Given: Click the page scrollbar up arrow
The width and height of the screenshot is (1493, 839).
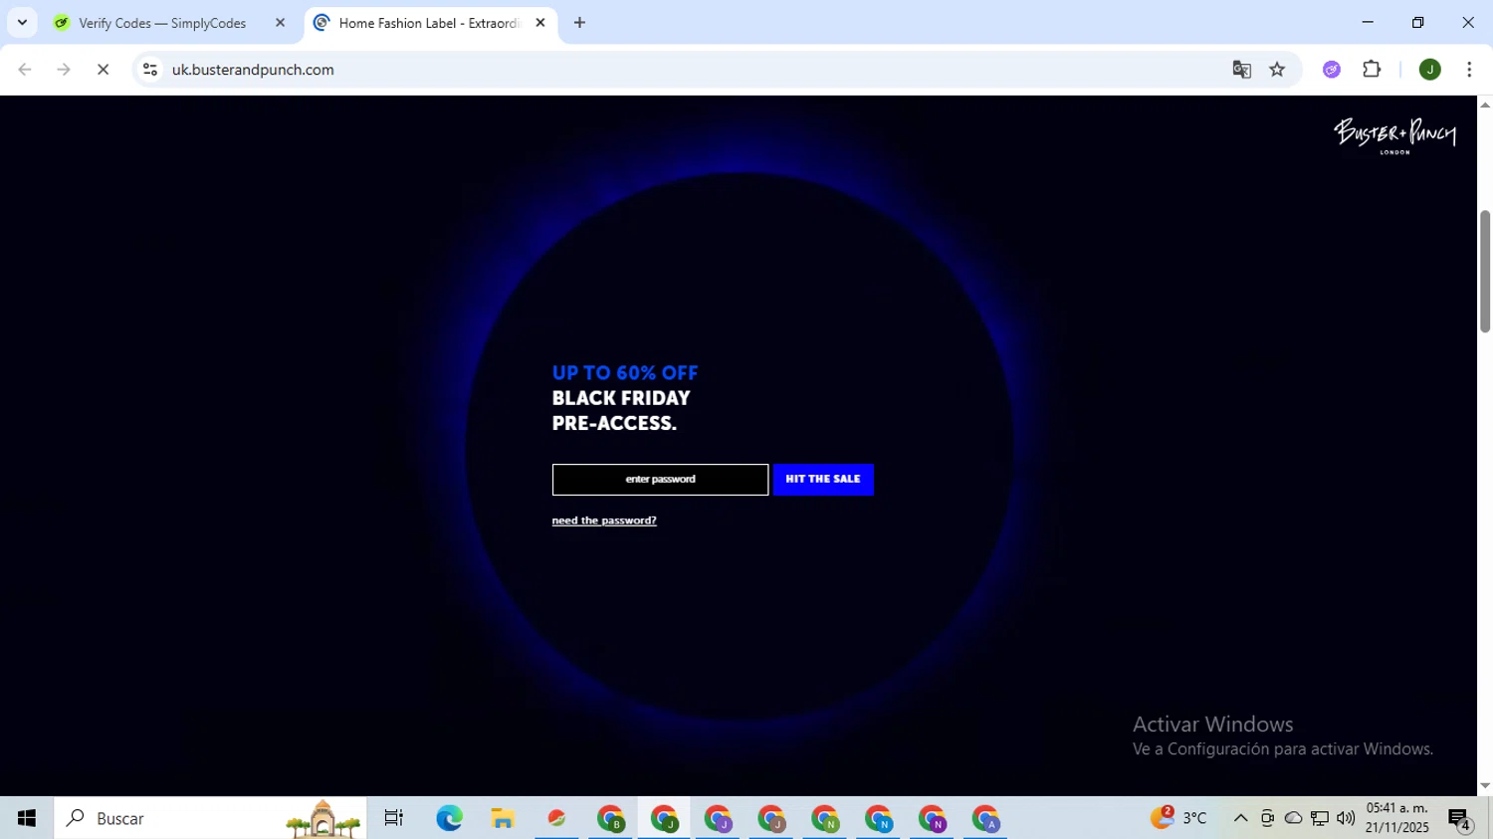Looking at the screenshot, I should 1485,104.
